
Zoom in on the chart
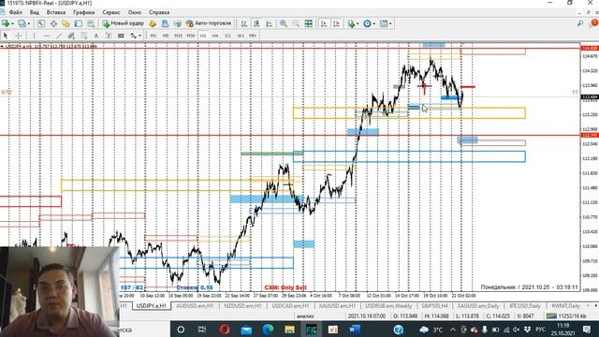284,23
